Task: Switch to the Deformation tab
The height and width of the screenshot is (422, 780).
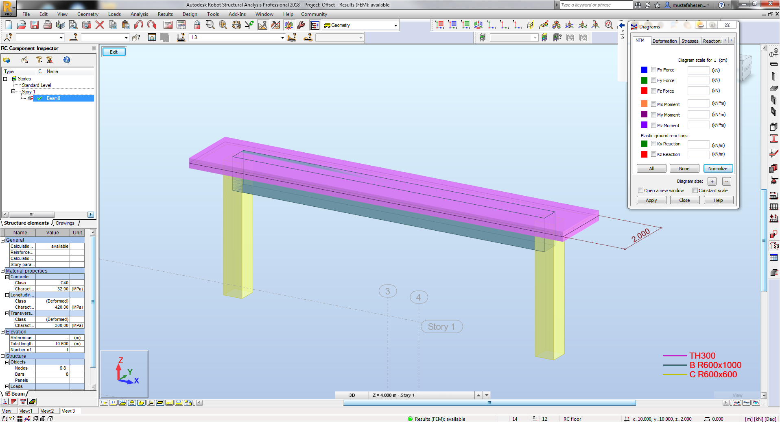Action: (x=664, y=41)
